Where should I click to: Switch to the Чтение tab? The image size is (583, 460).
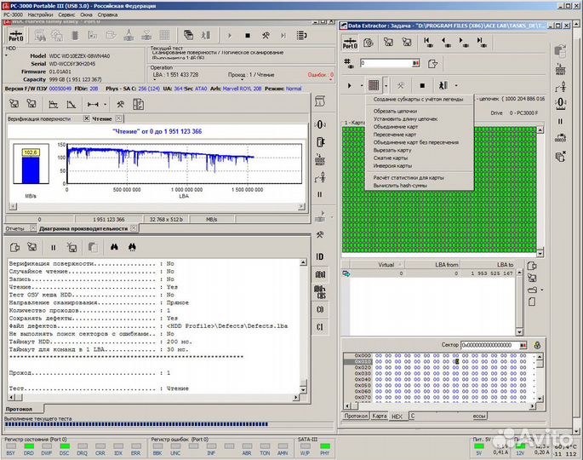click(102, 118)
